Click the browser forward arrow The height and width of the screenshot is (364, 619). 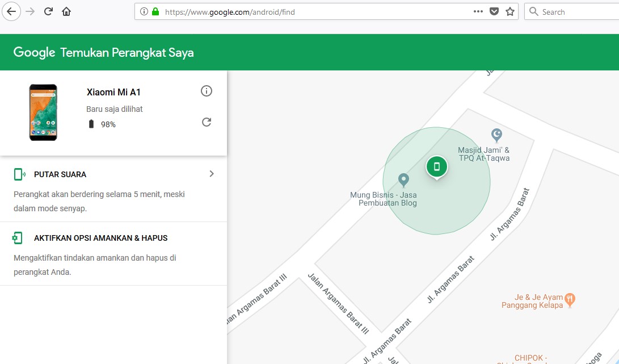pyautogui.click(x=30, y=11)
